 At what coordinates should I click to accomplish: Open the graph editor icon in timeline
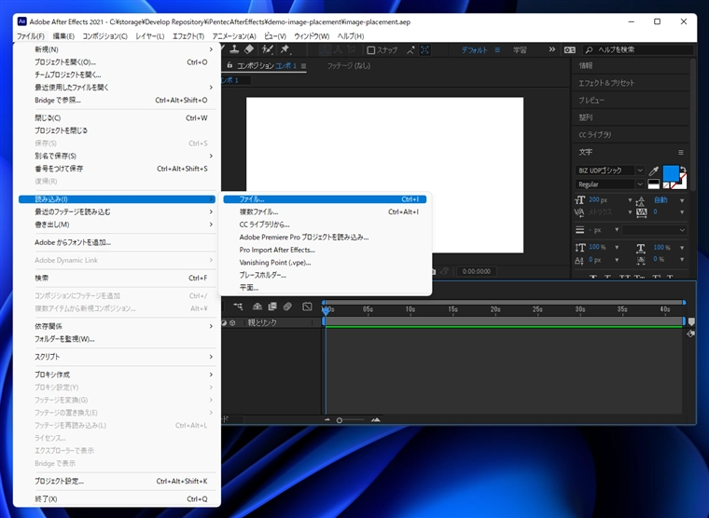[307, 307]
